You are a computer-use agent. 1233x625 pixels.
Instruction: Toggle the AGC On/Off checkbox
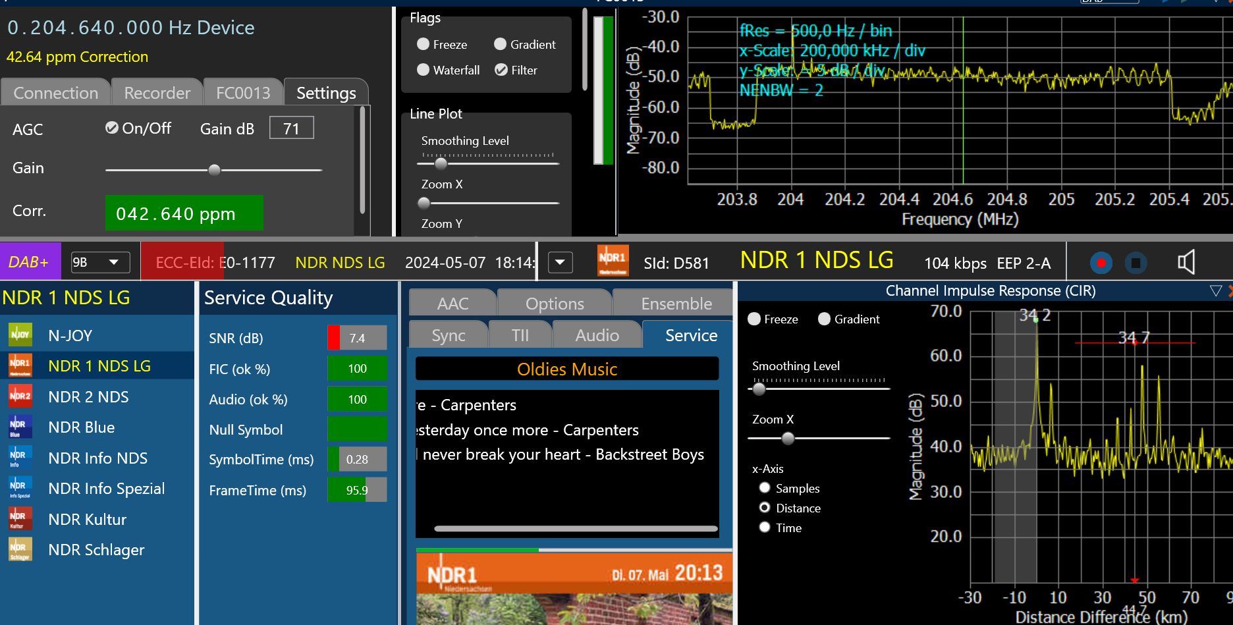click(x=112, y=128)
